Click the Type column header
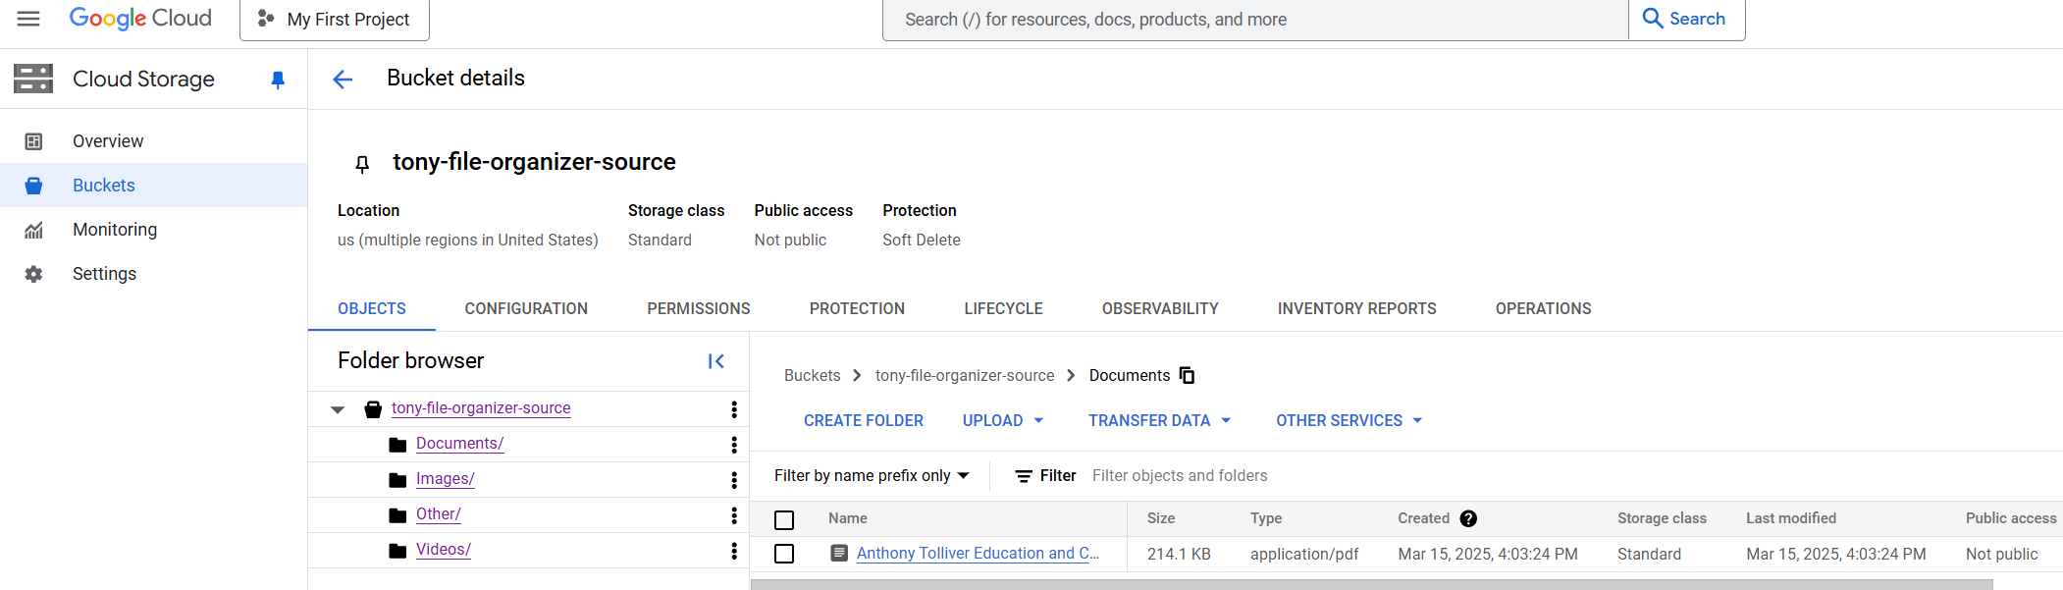 pos(1266,518)
